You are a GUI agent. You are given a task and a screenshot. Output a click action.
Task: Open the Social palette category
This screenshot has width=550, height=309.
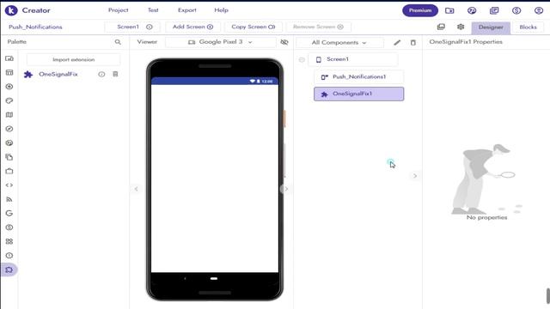tap(9, 143)
